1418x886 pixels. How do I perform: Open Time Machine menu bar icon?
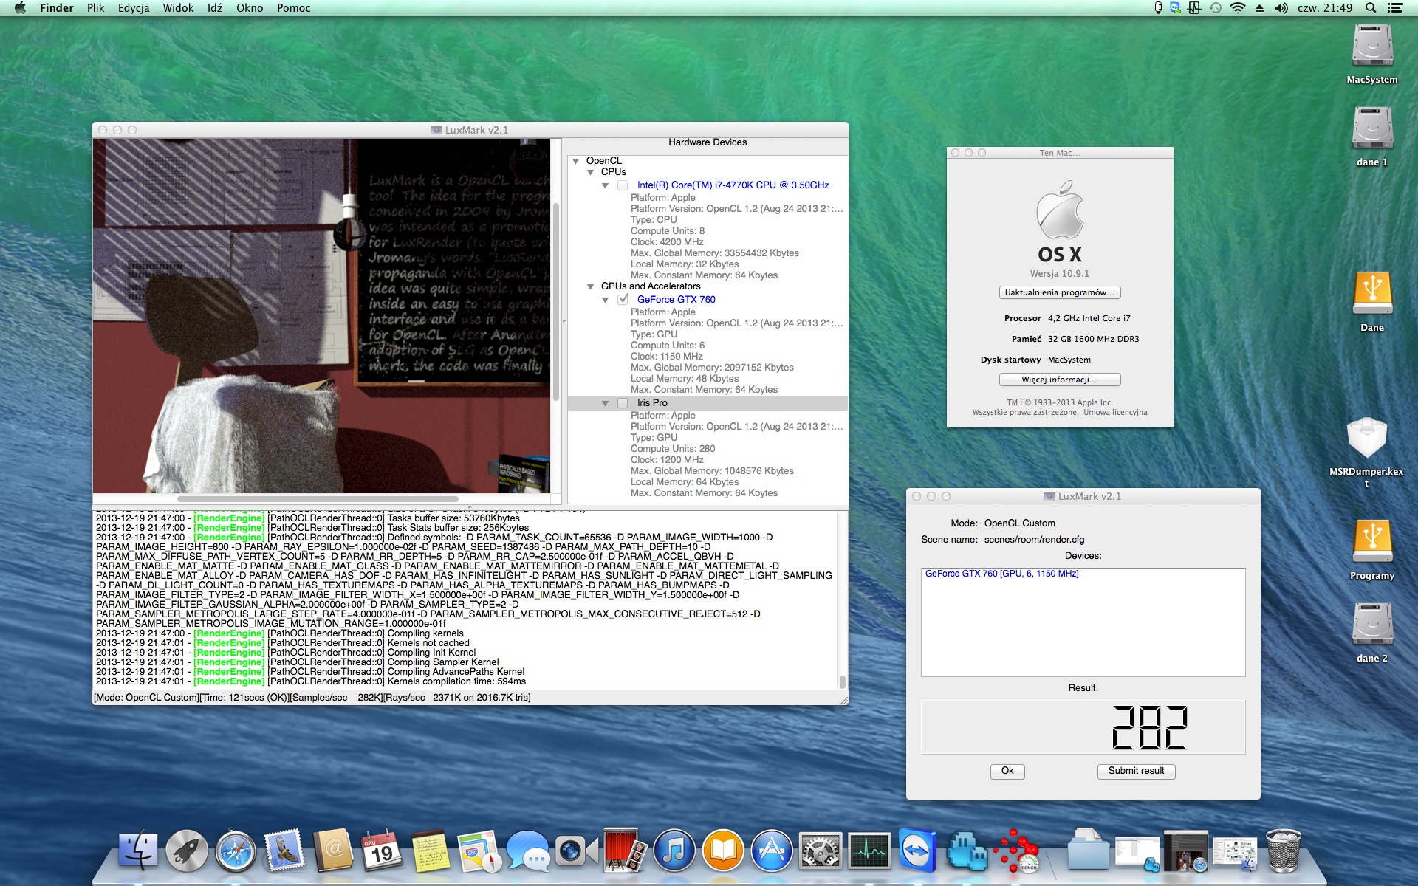click(1216, 8)
